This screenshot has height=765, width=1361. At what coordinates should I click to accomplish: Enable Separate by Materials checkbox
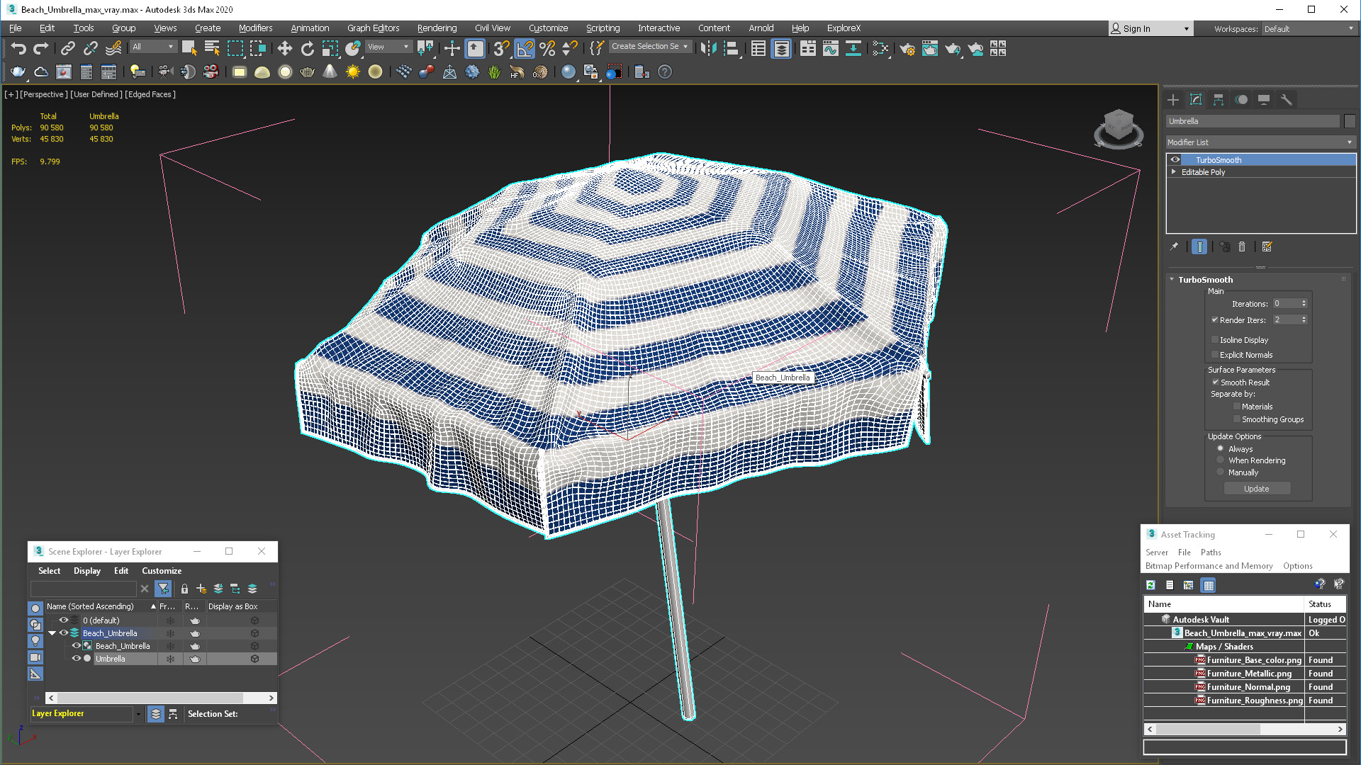[x=1237, y=407]
